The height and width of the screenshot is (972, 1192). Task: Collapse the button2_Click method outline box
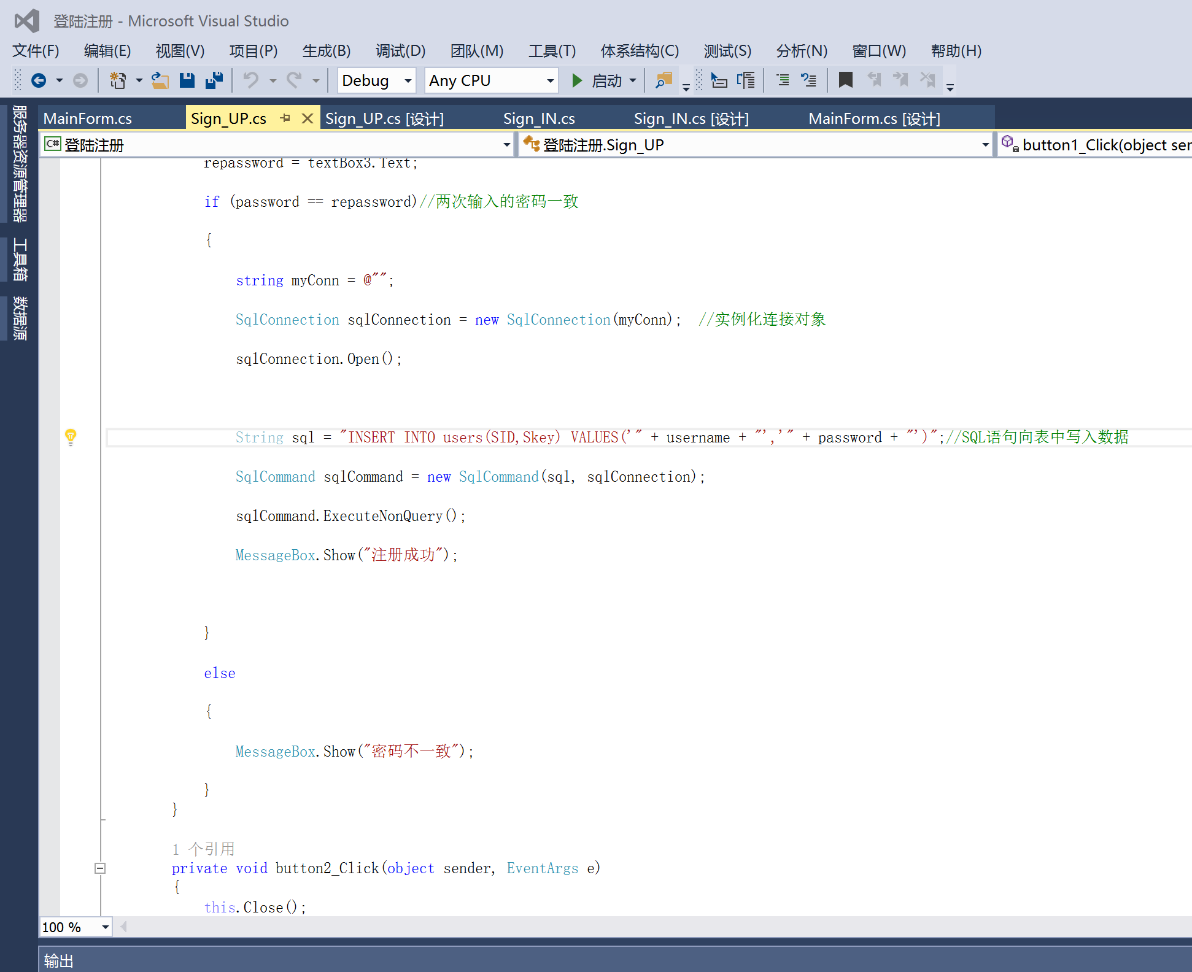100,868
